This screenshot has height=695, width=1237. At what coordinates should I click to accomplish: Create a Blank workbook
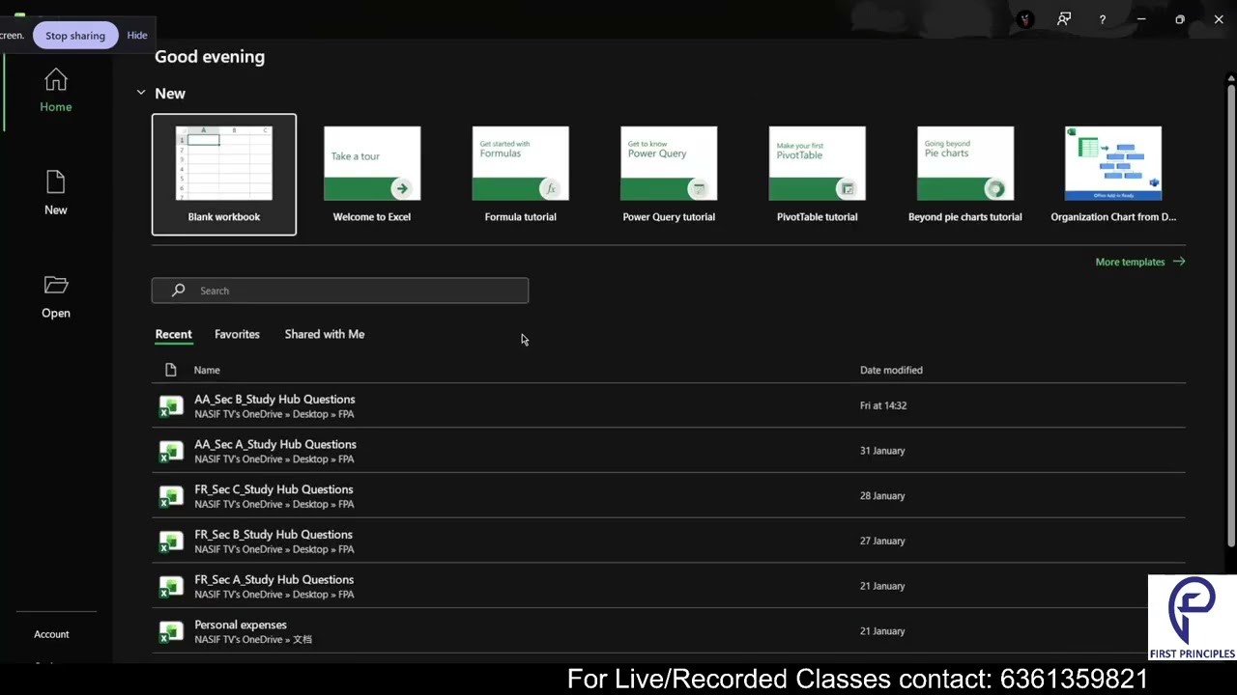tap(224, 175)
